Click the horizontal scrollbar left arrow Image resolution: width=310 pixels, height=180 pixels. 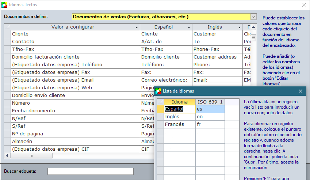tap(7, 156)
